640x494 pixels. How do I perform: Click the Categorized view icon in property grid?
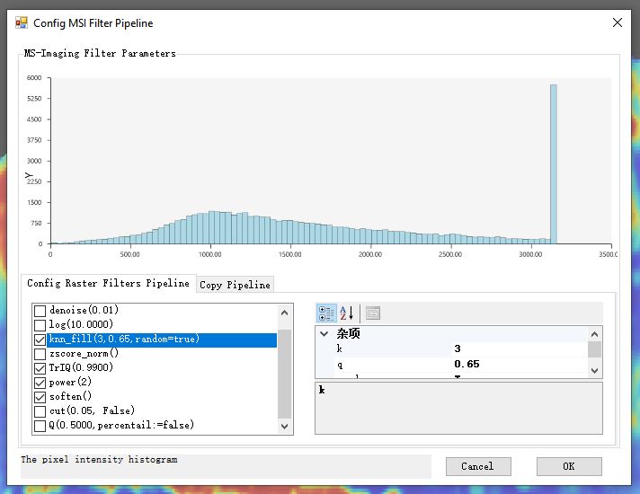click(x=327, y=313)
